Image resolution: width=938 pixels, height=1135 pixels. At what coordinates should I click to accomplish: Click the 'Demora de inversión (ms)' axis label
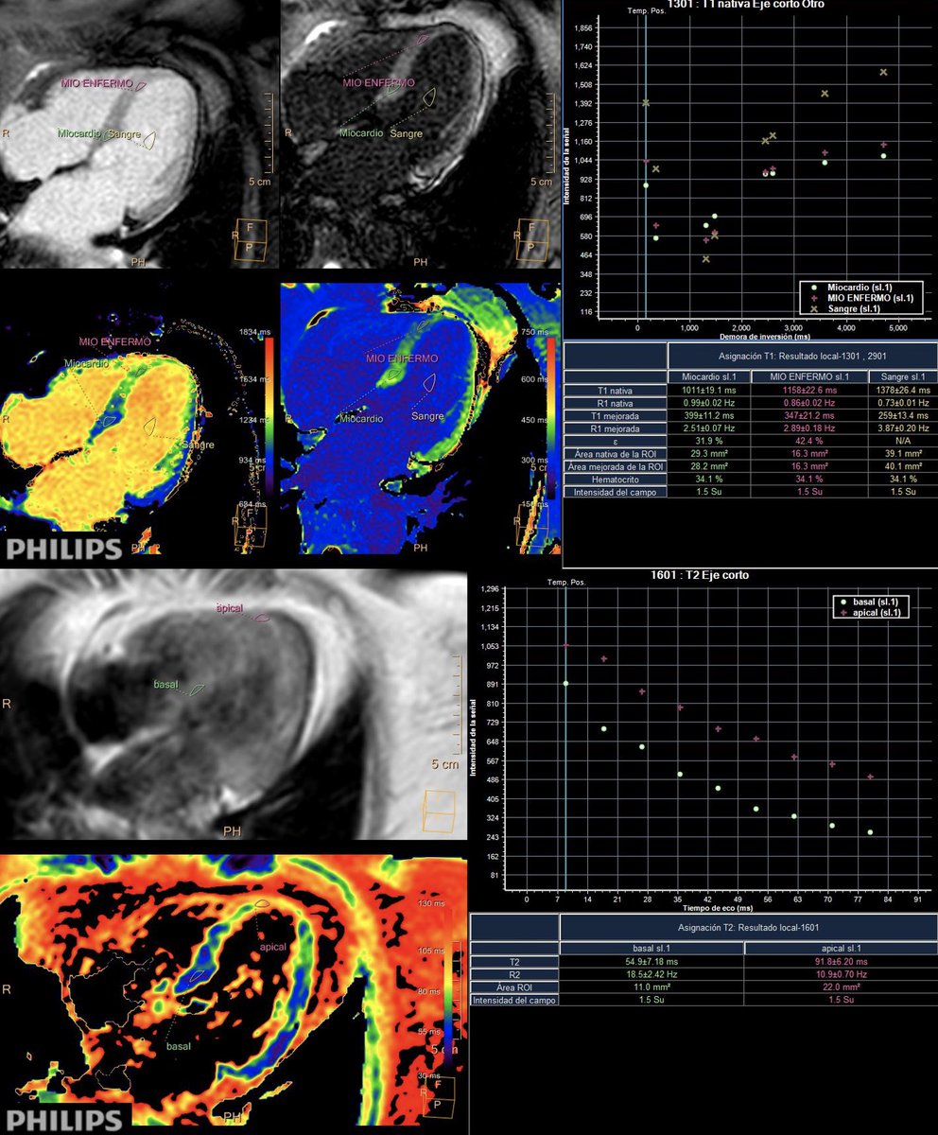pyautogui.click(x=764, y=337)
